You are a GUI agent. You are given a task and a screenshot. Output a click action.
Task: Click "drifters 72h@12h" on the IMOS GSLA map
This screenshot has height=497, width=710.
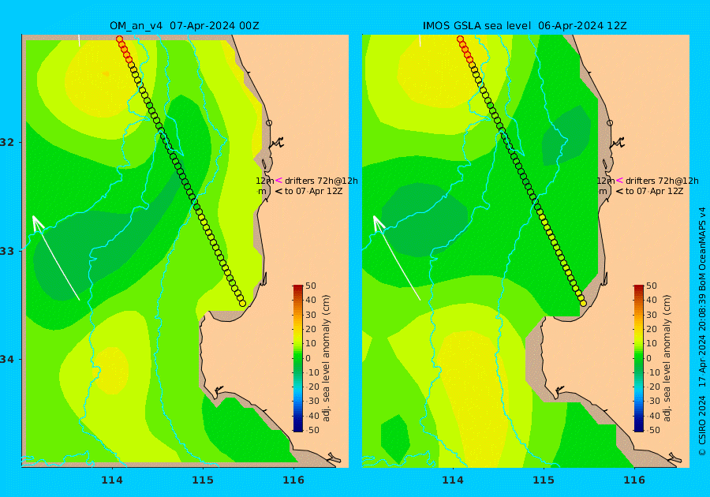pyautogui.click(x=662, y=181)
